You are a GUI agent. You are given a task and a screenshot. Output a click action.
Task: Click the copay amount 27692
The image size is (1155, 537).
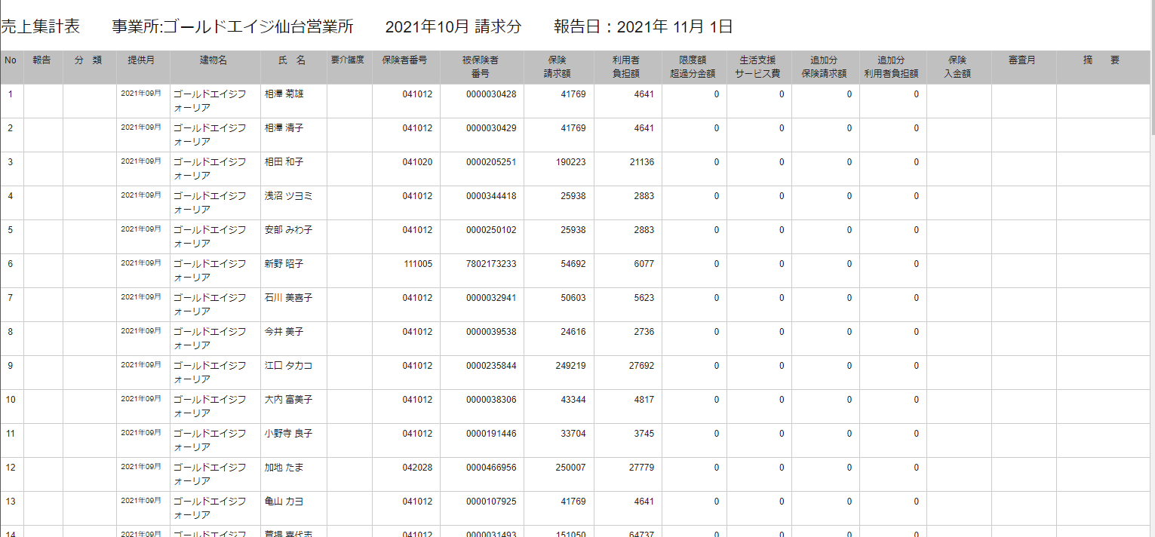tap(641, 366)
